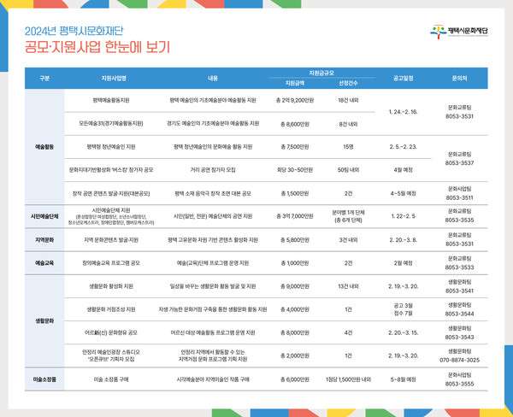Click contact '문화사업팀 8053-3511'
This screenshot has height=417, width=513.
(x=459, y=193)
